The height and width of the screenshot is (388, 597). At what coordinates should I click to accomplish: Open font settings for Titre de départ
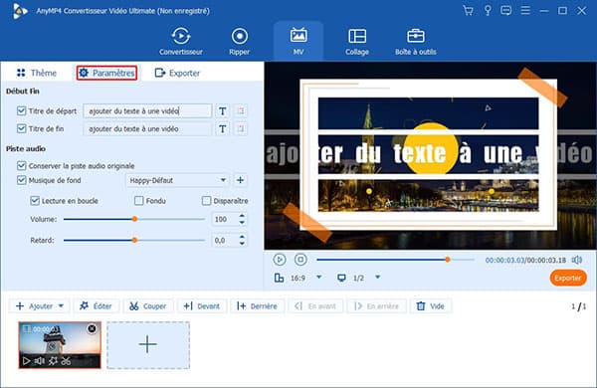tap(222, 110)
